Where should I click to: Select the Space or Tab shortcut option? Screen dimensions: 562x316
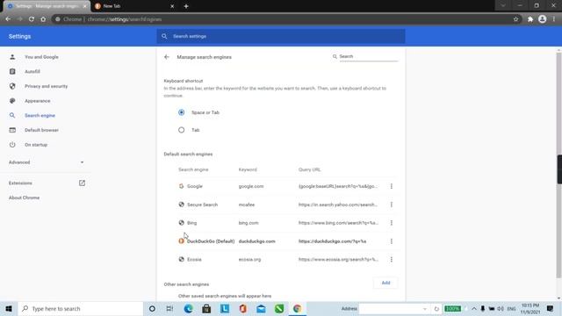[x=182, y=112]
